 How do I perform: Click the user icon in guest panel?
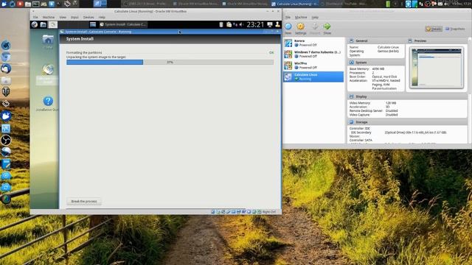(x=277, y=24)
